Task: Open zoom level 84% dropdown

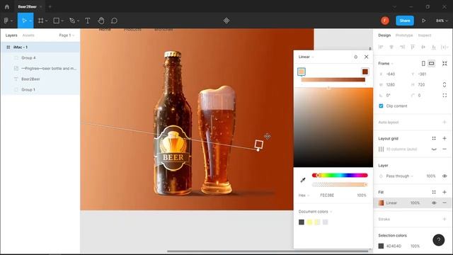Action: coord(442,21)
